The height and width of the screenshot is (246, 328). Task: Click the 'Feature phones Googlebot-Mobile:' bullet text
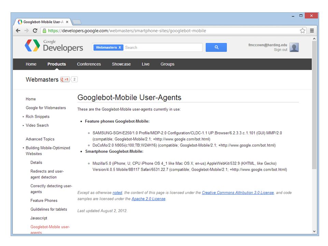[x=117, y=121]
